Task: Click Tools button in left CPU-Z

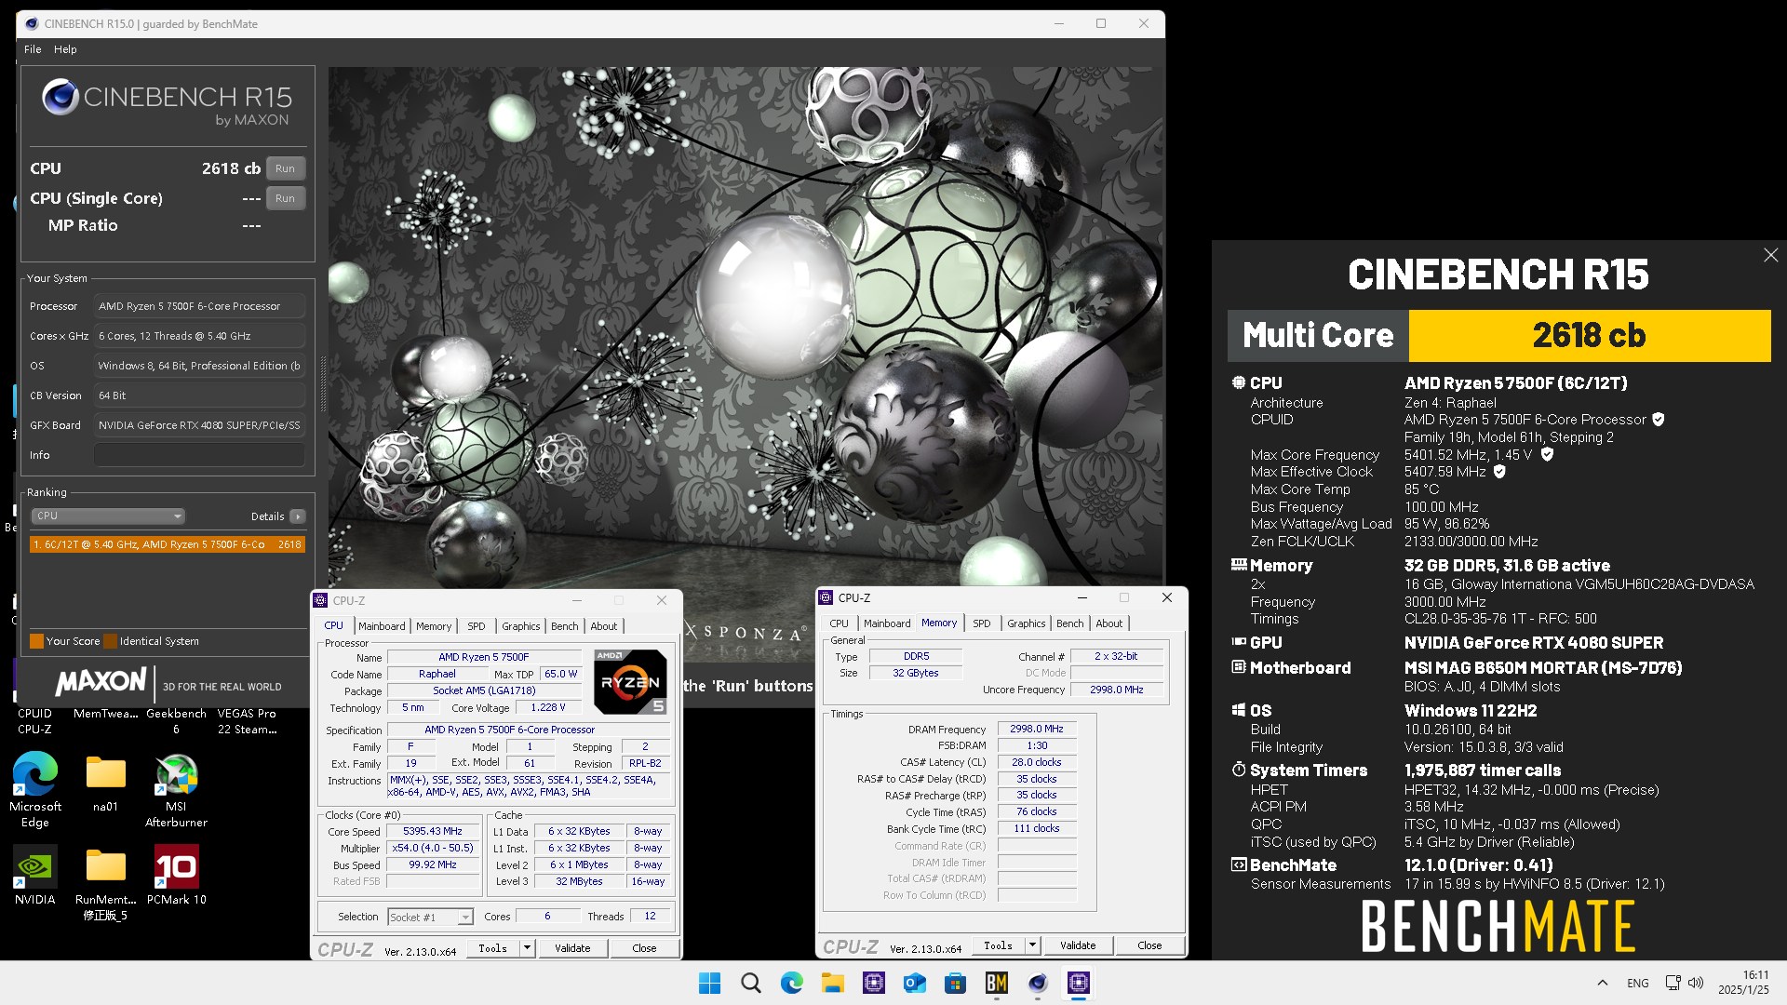Action: click(493, 948)
